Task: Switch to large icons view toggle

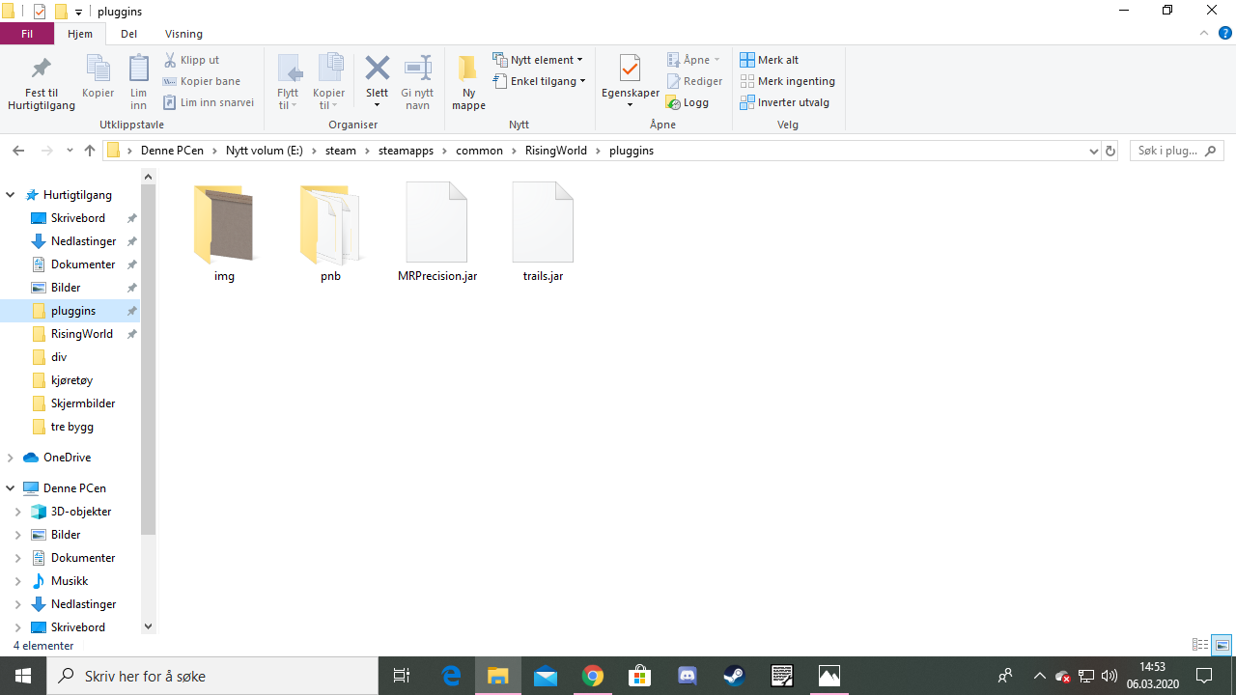Action: click(x=1222, y=645)
